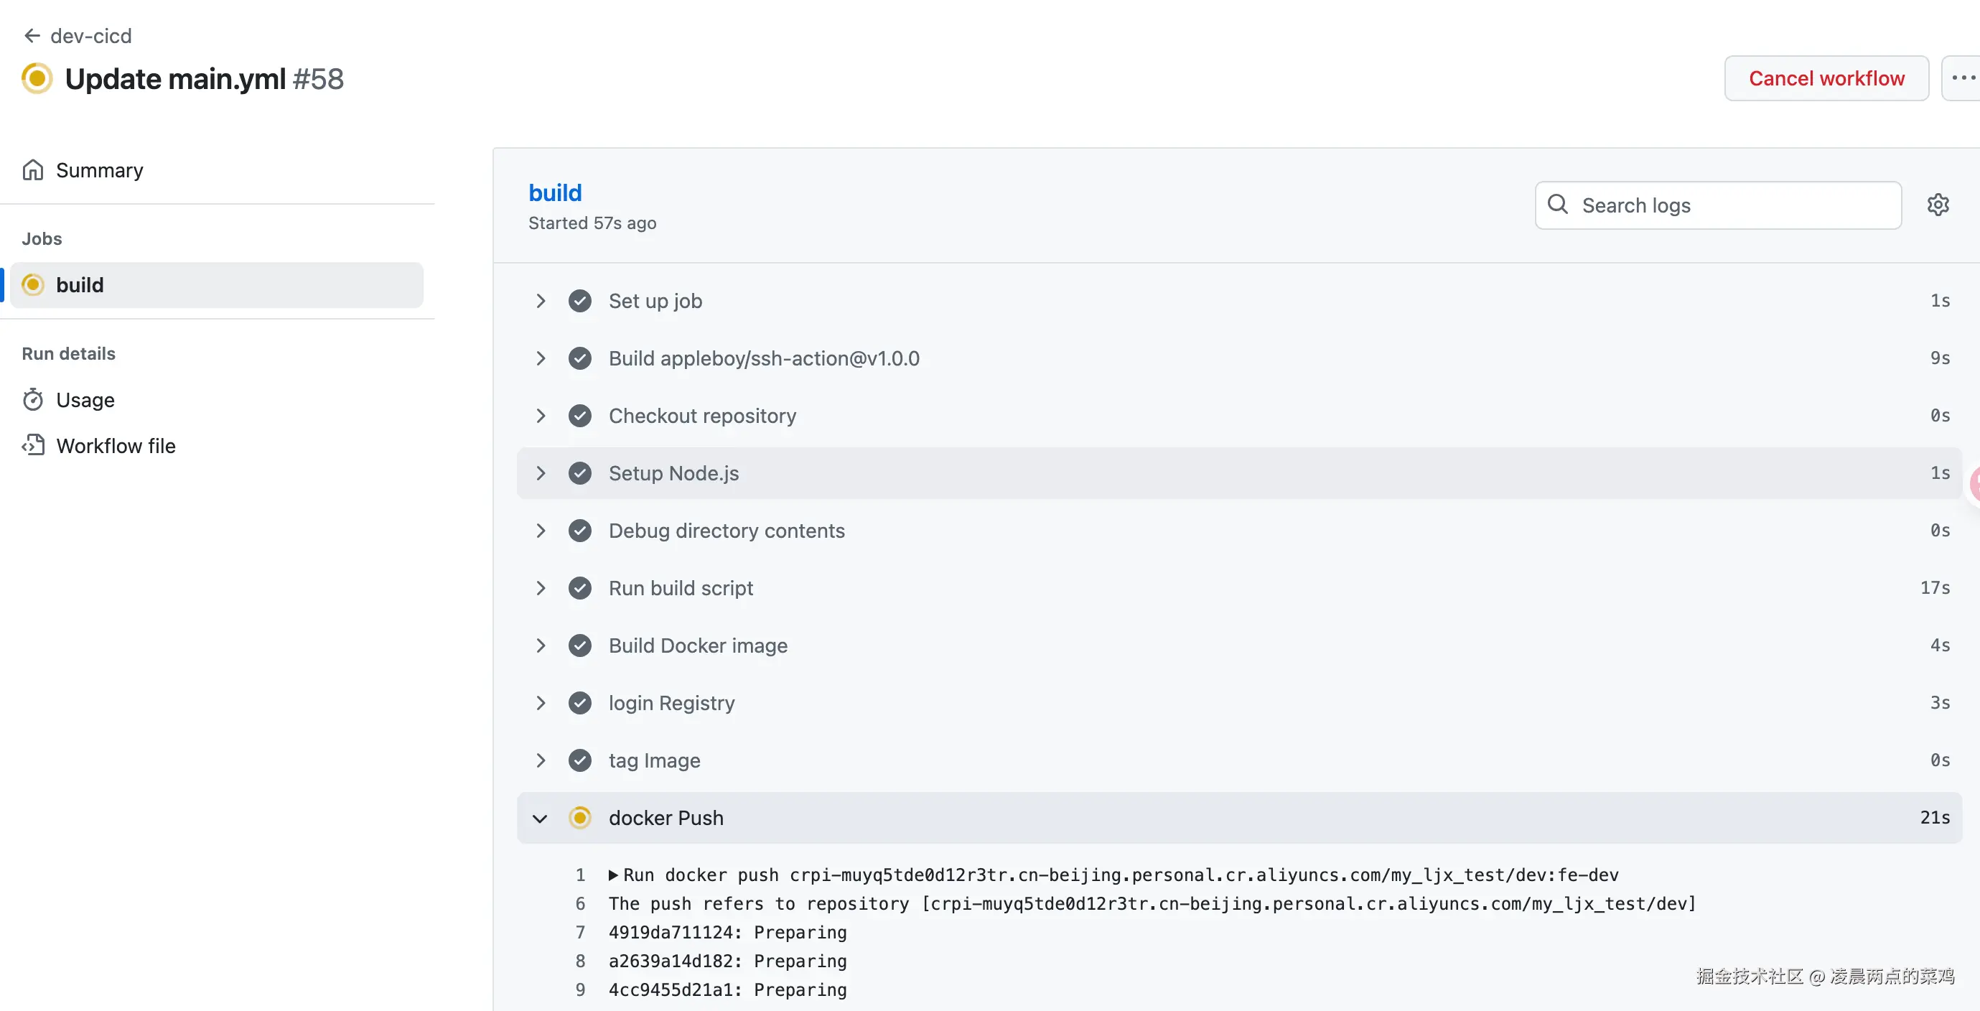Image resolution: width=1980 pixels, height=1011 pixels.
Task: Click the 'Checkout repository' step label
Action: pyautogui.click(x=703, y=416)
